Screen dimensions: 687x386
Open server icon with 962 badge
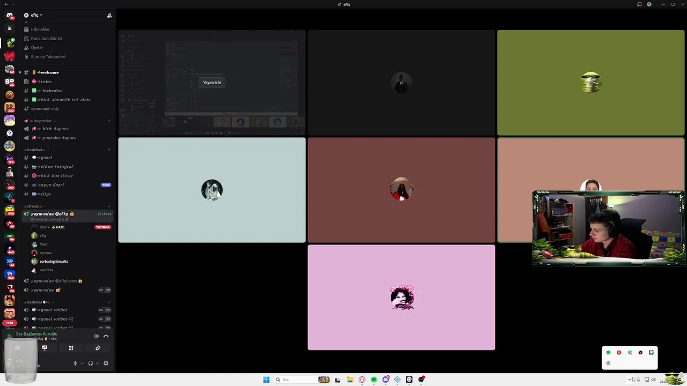10,274
